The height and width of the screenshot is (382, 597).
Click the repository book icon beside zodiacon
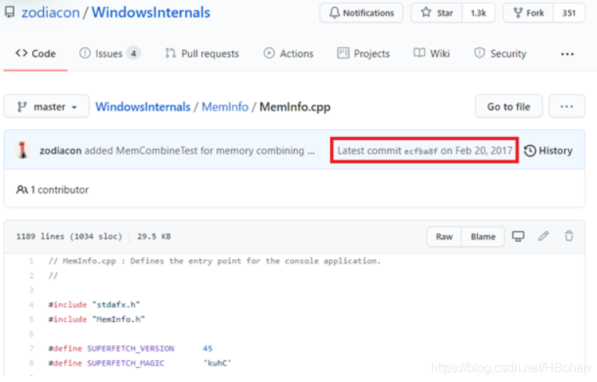coord(10,12)
